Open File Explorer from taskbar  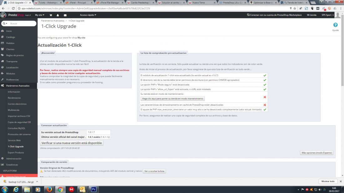(x=27, y=189)
